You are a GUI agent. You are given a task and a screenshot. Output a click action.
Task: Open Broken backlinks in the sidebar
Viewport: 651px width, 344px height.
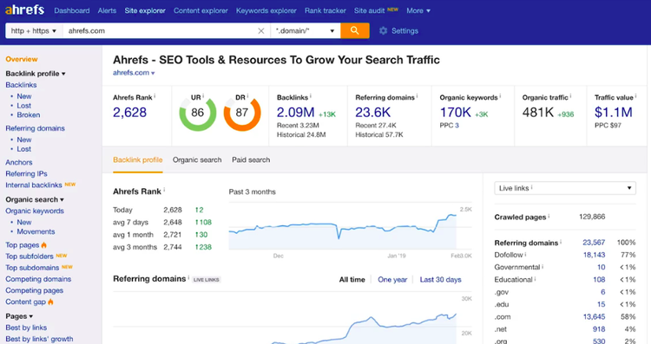[29, 115]
